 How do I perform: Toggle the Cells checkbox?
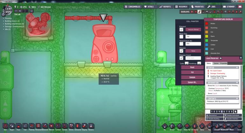pos(186,63)
